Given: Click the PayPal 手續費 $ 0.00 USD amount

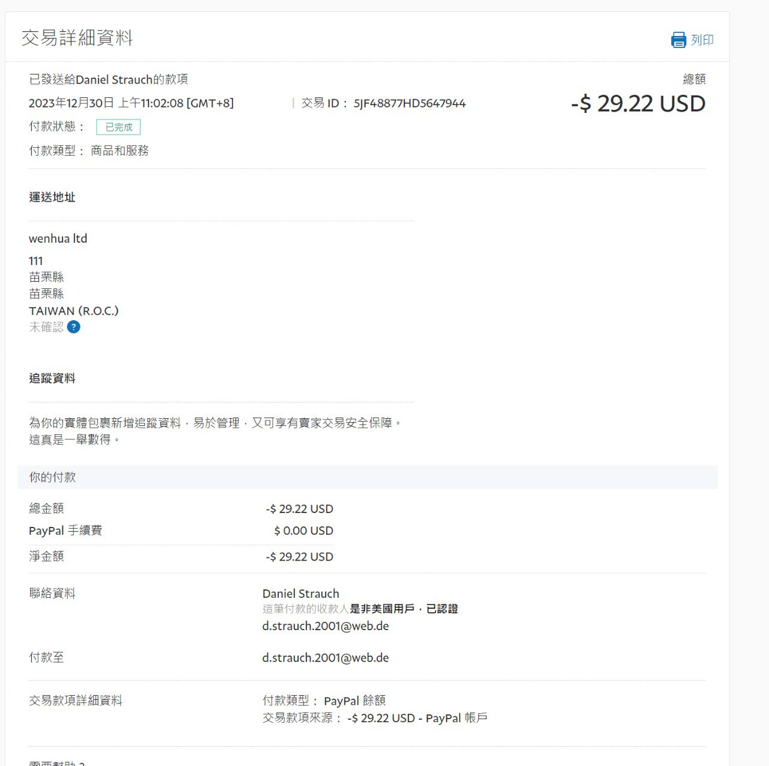Looking at the screenshot, I should tap(303, 531).
